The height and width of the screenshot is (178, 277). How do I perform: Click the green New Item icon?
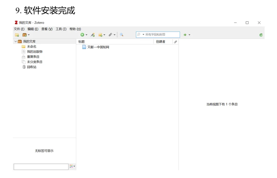pyautogui.click(x=82, y=35)
